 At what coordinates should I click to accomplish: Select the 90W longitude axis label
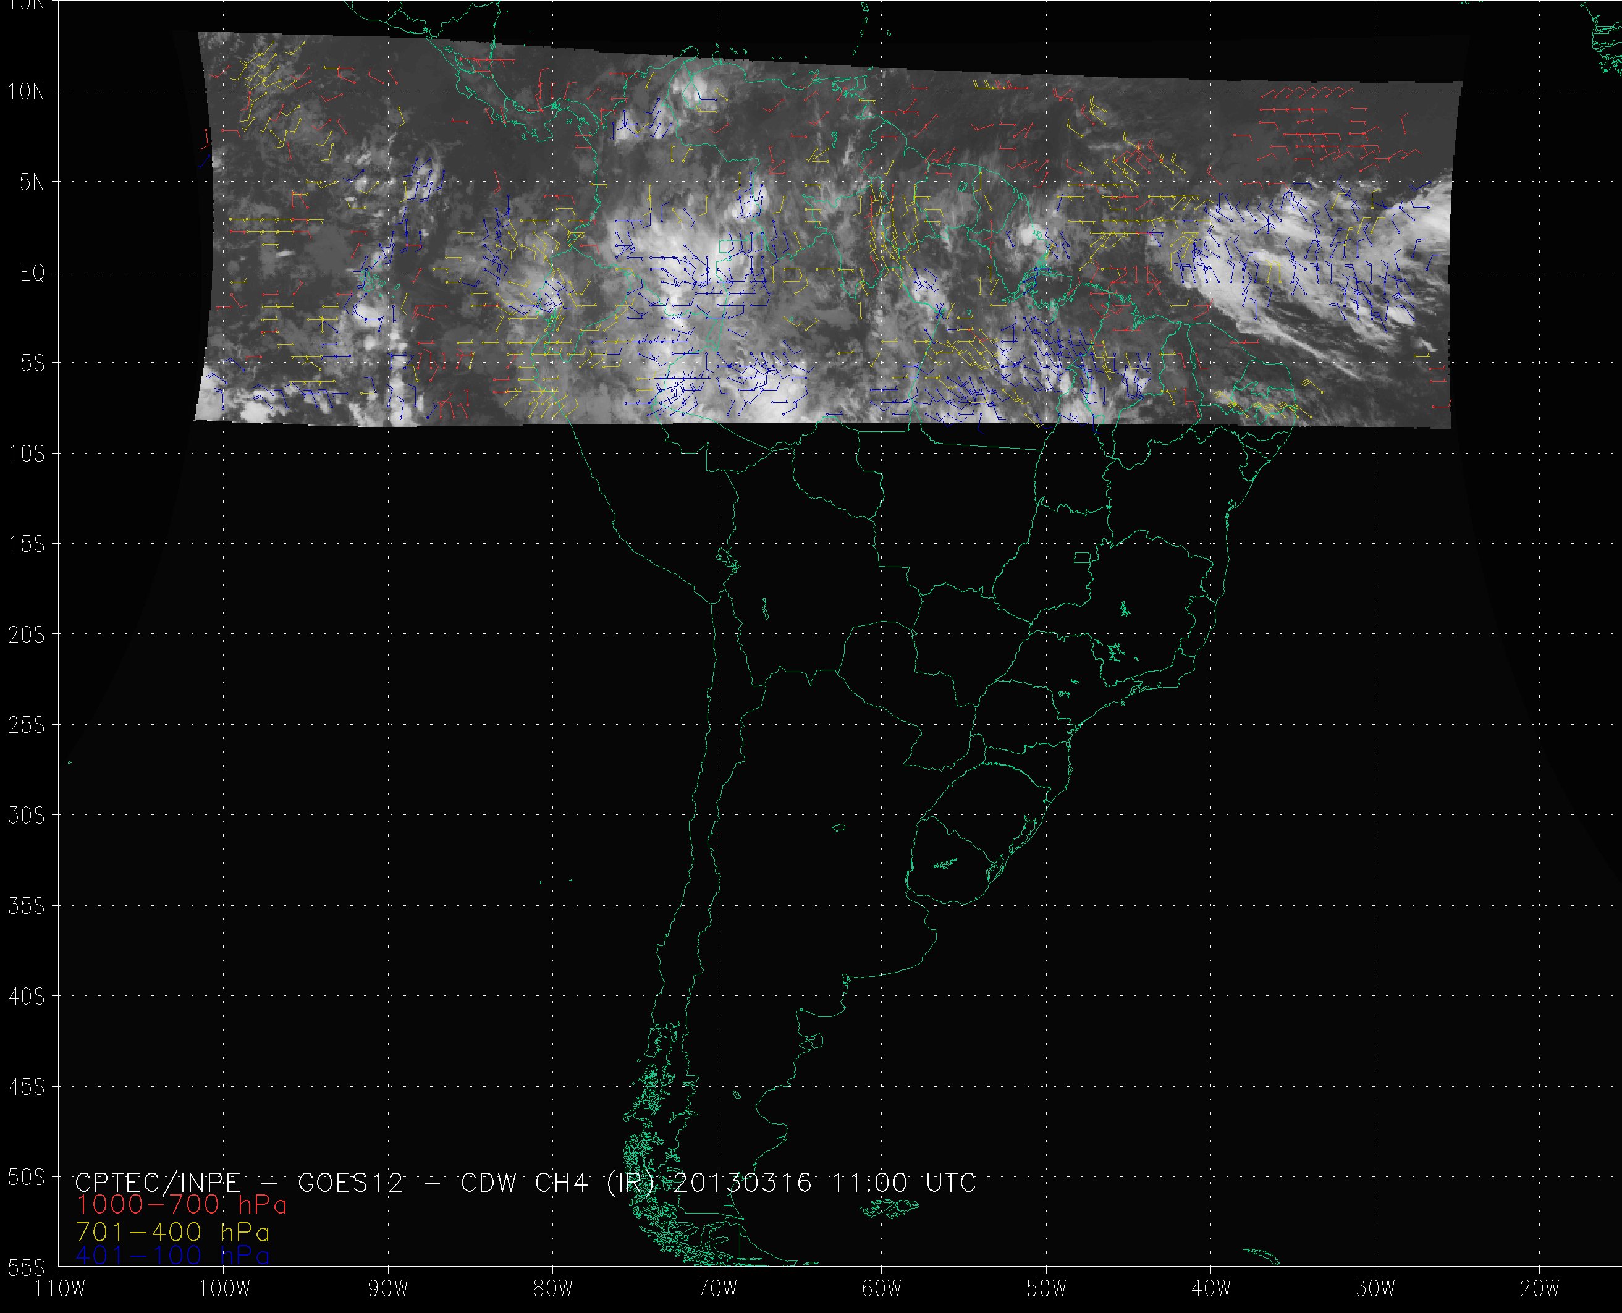[x=389, y=1289]
